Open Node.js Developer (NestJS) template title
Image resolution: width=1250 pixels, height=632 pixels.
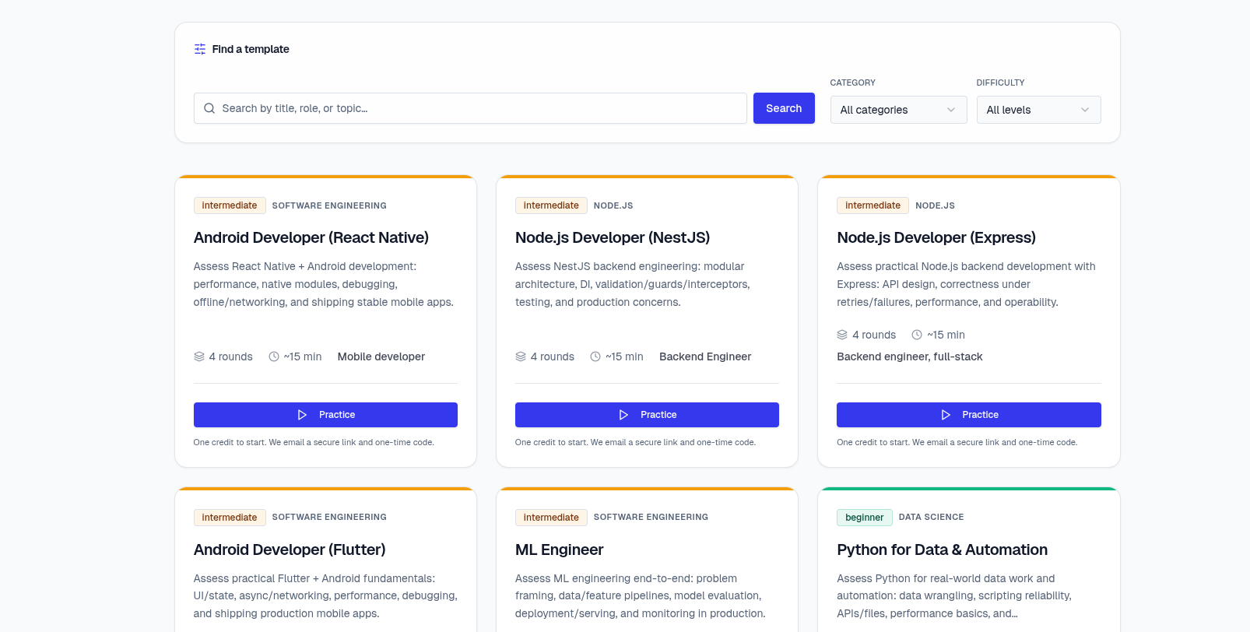click(613, 237)
